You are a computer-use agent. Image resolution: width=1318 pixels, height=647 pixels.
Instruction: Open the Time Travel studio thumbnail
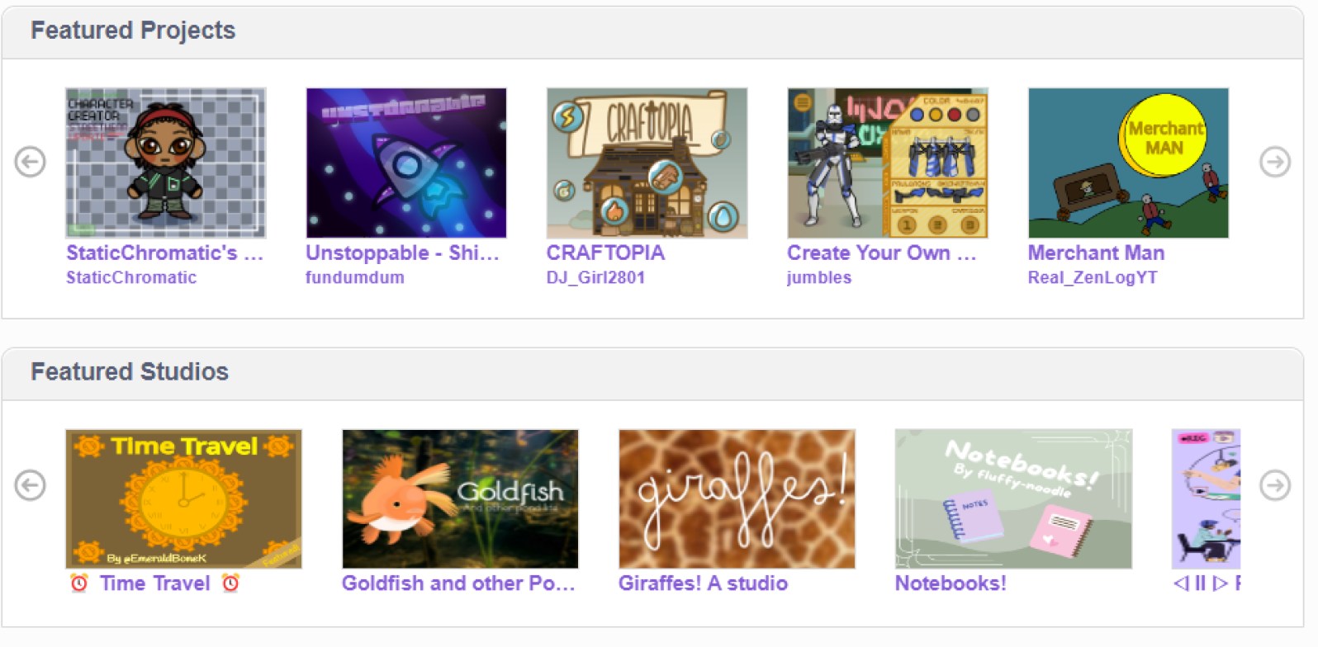pos(183,498)
